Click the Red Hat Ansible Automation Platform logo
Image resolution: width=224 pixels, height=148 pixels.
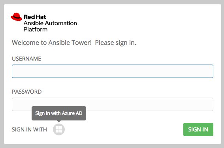point(44,22)
